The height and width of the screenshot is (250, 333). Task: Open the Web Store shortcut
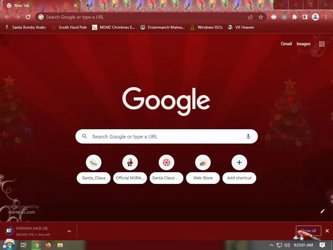pos(203,169)
